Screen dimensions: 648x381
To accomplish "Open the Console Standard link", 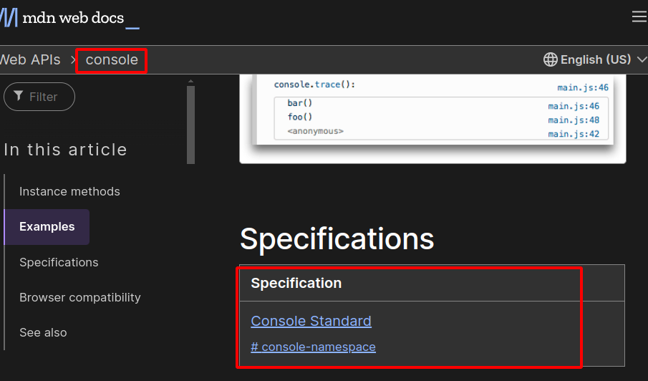I will tap(311, 321).
